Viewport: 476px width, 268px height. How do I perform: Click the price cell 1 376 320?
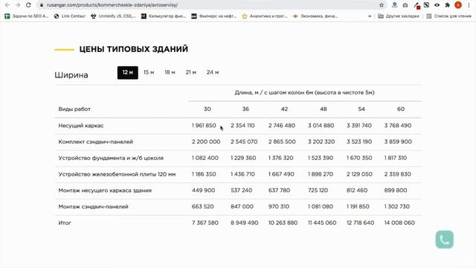281,158
